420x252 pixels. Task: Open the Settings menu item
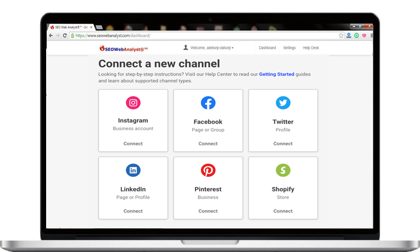pos(289,48)
